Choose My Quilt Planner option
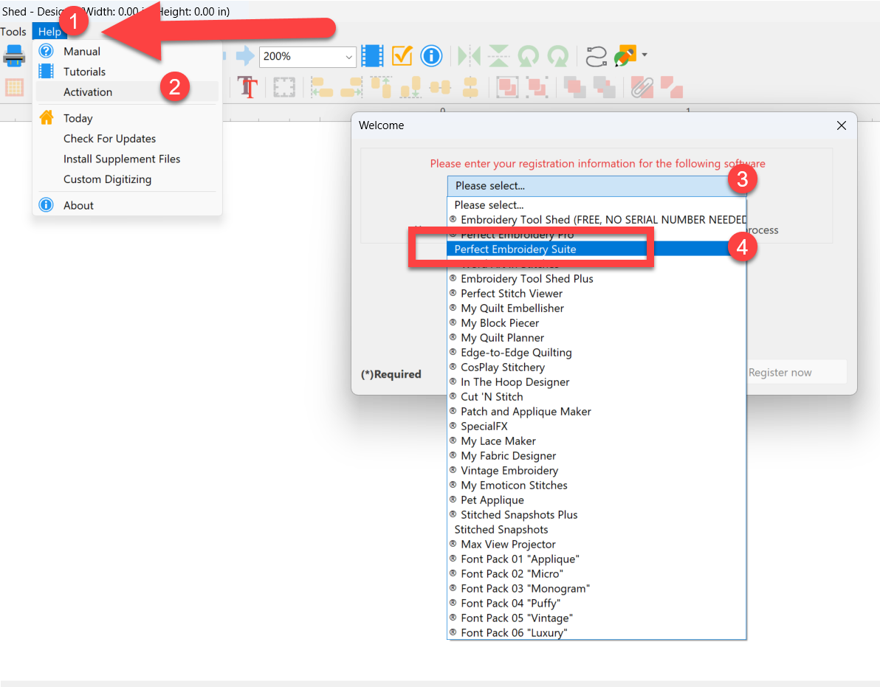 [x=597, y=338]
